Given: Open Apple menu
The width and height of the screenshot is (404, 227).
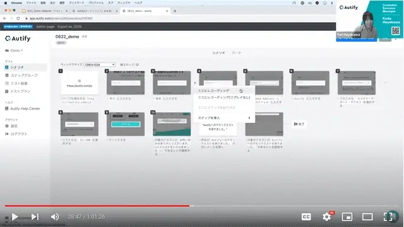Looking at the screenshot, I should tap(6, 3).
